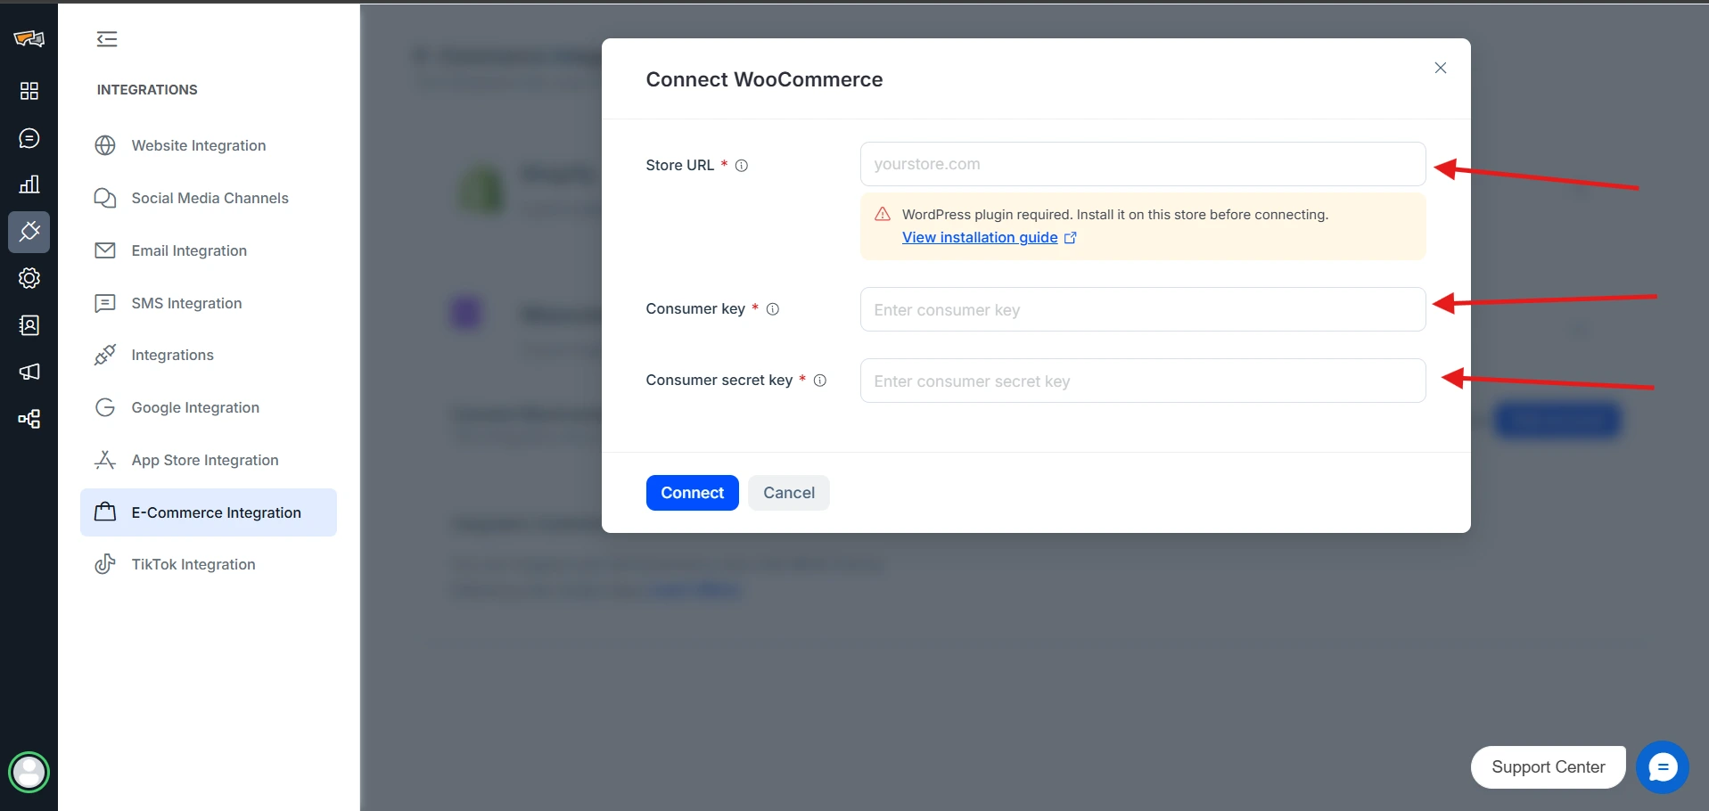Collapse the integrations sidebar menu

coord(107,38)
